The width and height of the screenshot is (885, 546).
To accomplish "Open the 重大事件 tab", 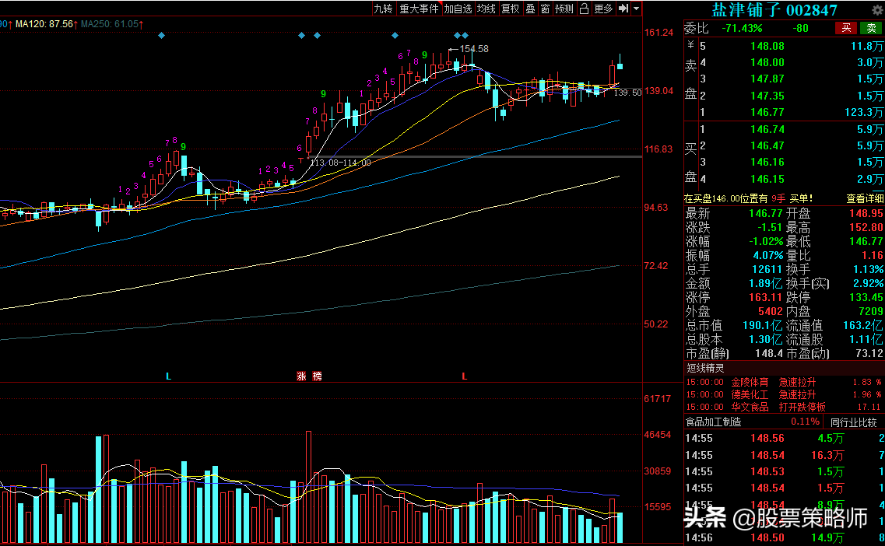I will pos(419,9).
